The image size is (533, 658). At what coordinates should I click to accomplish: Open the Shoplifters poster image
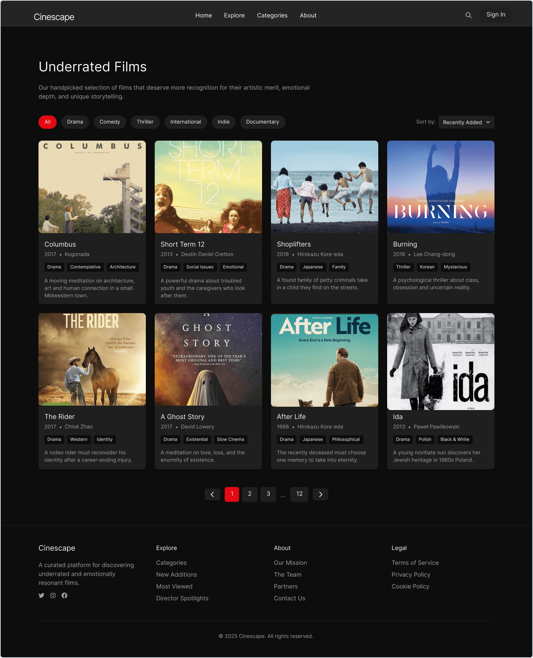click(x=325, y=187)
